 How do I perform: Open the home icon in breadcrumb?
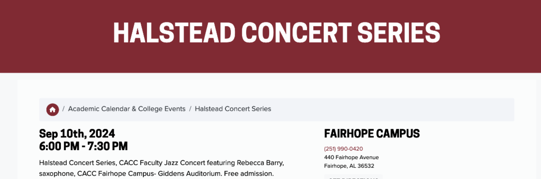(x=52, y=109)
